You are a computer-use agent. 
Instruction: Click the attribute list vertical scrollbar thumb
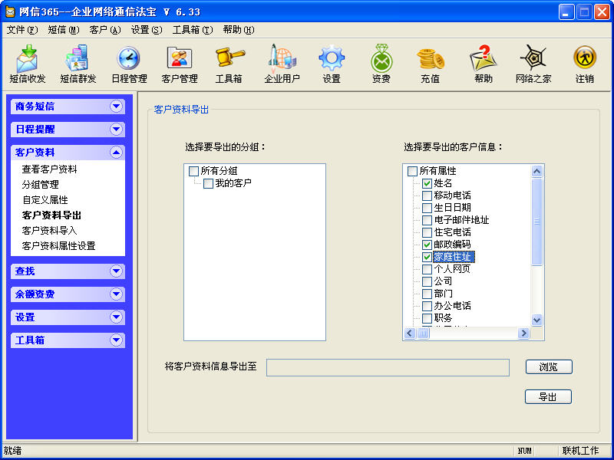(x=536, y=222)
